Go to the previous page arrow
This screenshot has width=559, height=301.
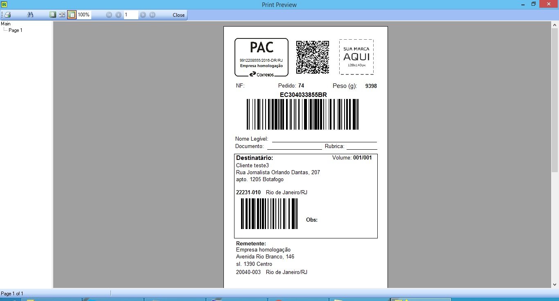pyautogui.click(x=118, y=15)
